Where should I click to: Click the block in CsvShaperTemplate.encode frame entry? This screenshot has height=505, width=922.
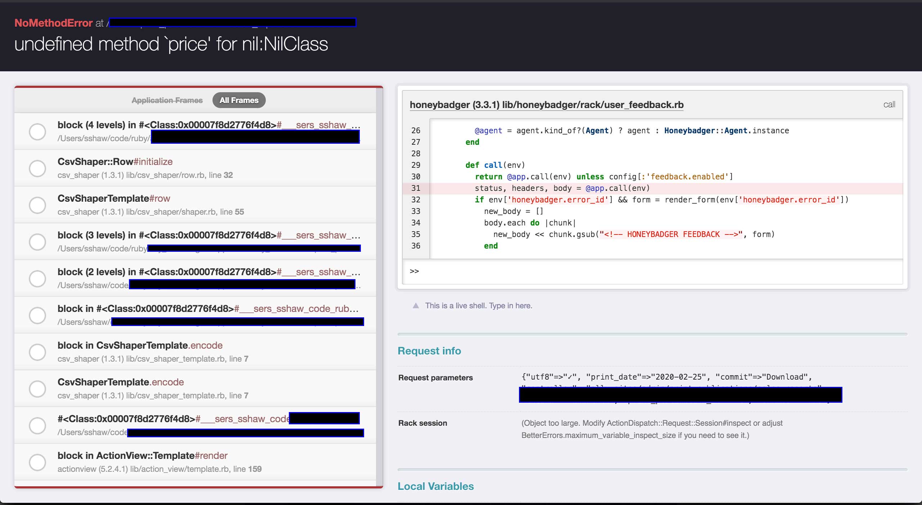coord(140,345)
